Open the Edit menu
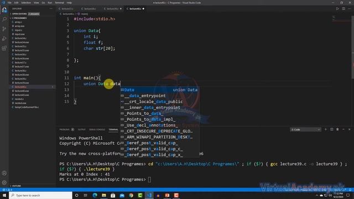 click(x=16, y=3)
